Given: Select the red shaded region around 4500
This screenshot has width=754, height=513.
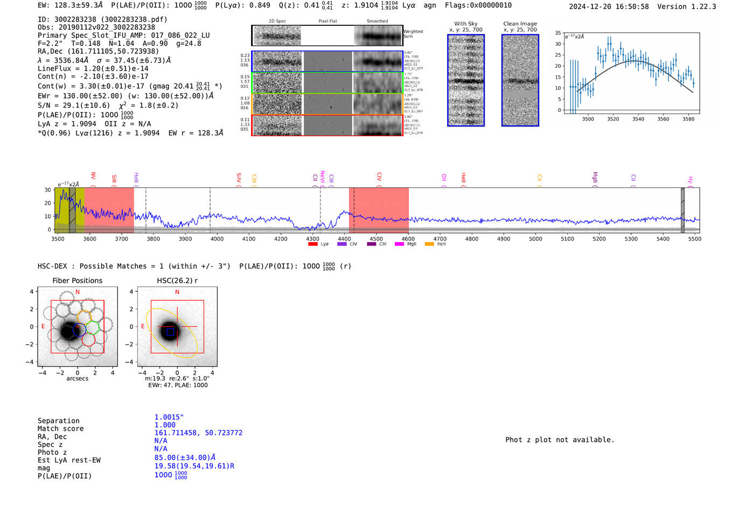Looking at the screenshot, I should [x=379, y=210].
